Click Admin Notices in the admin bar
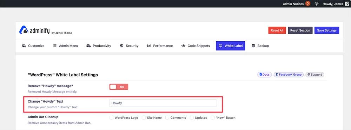 293,4
